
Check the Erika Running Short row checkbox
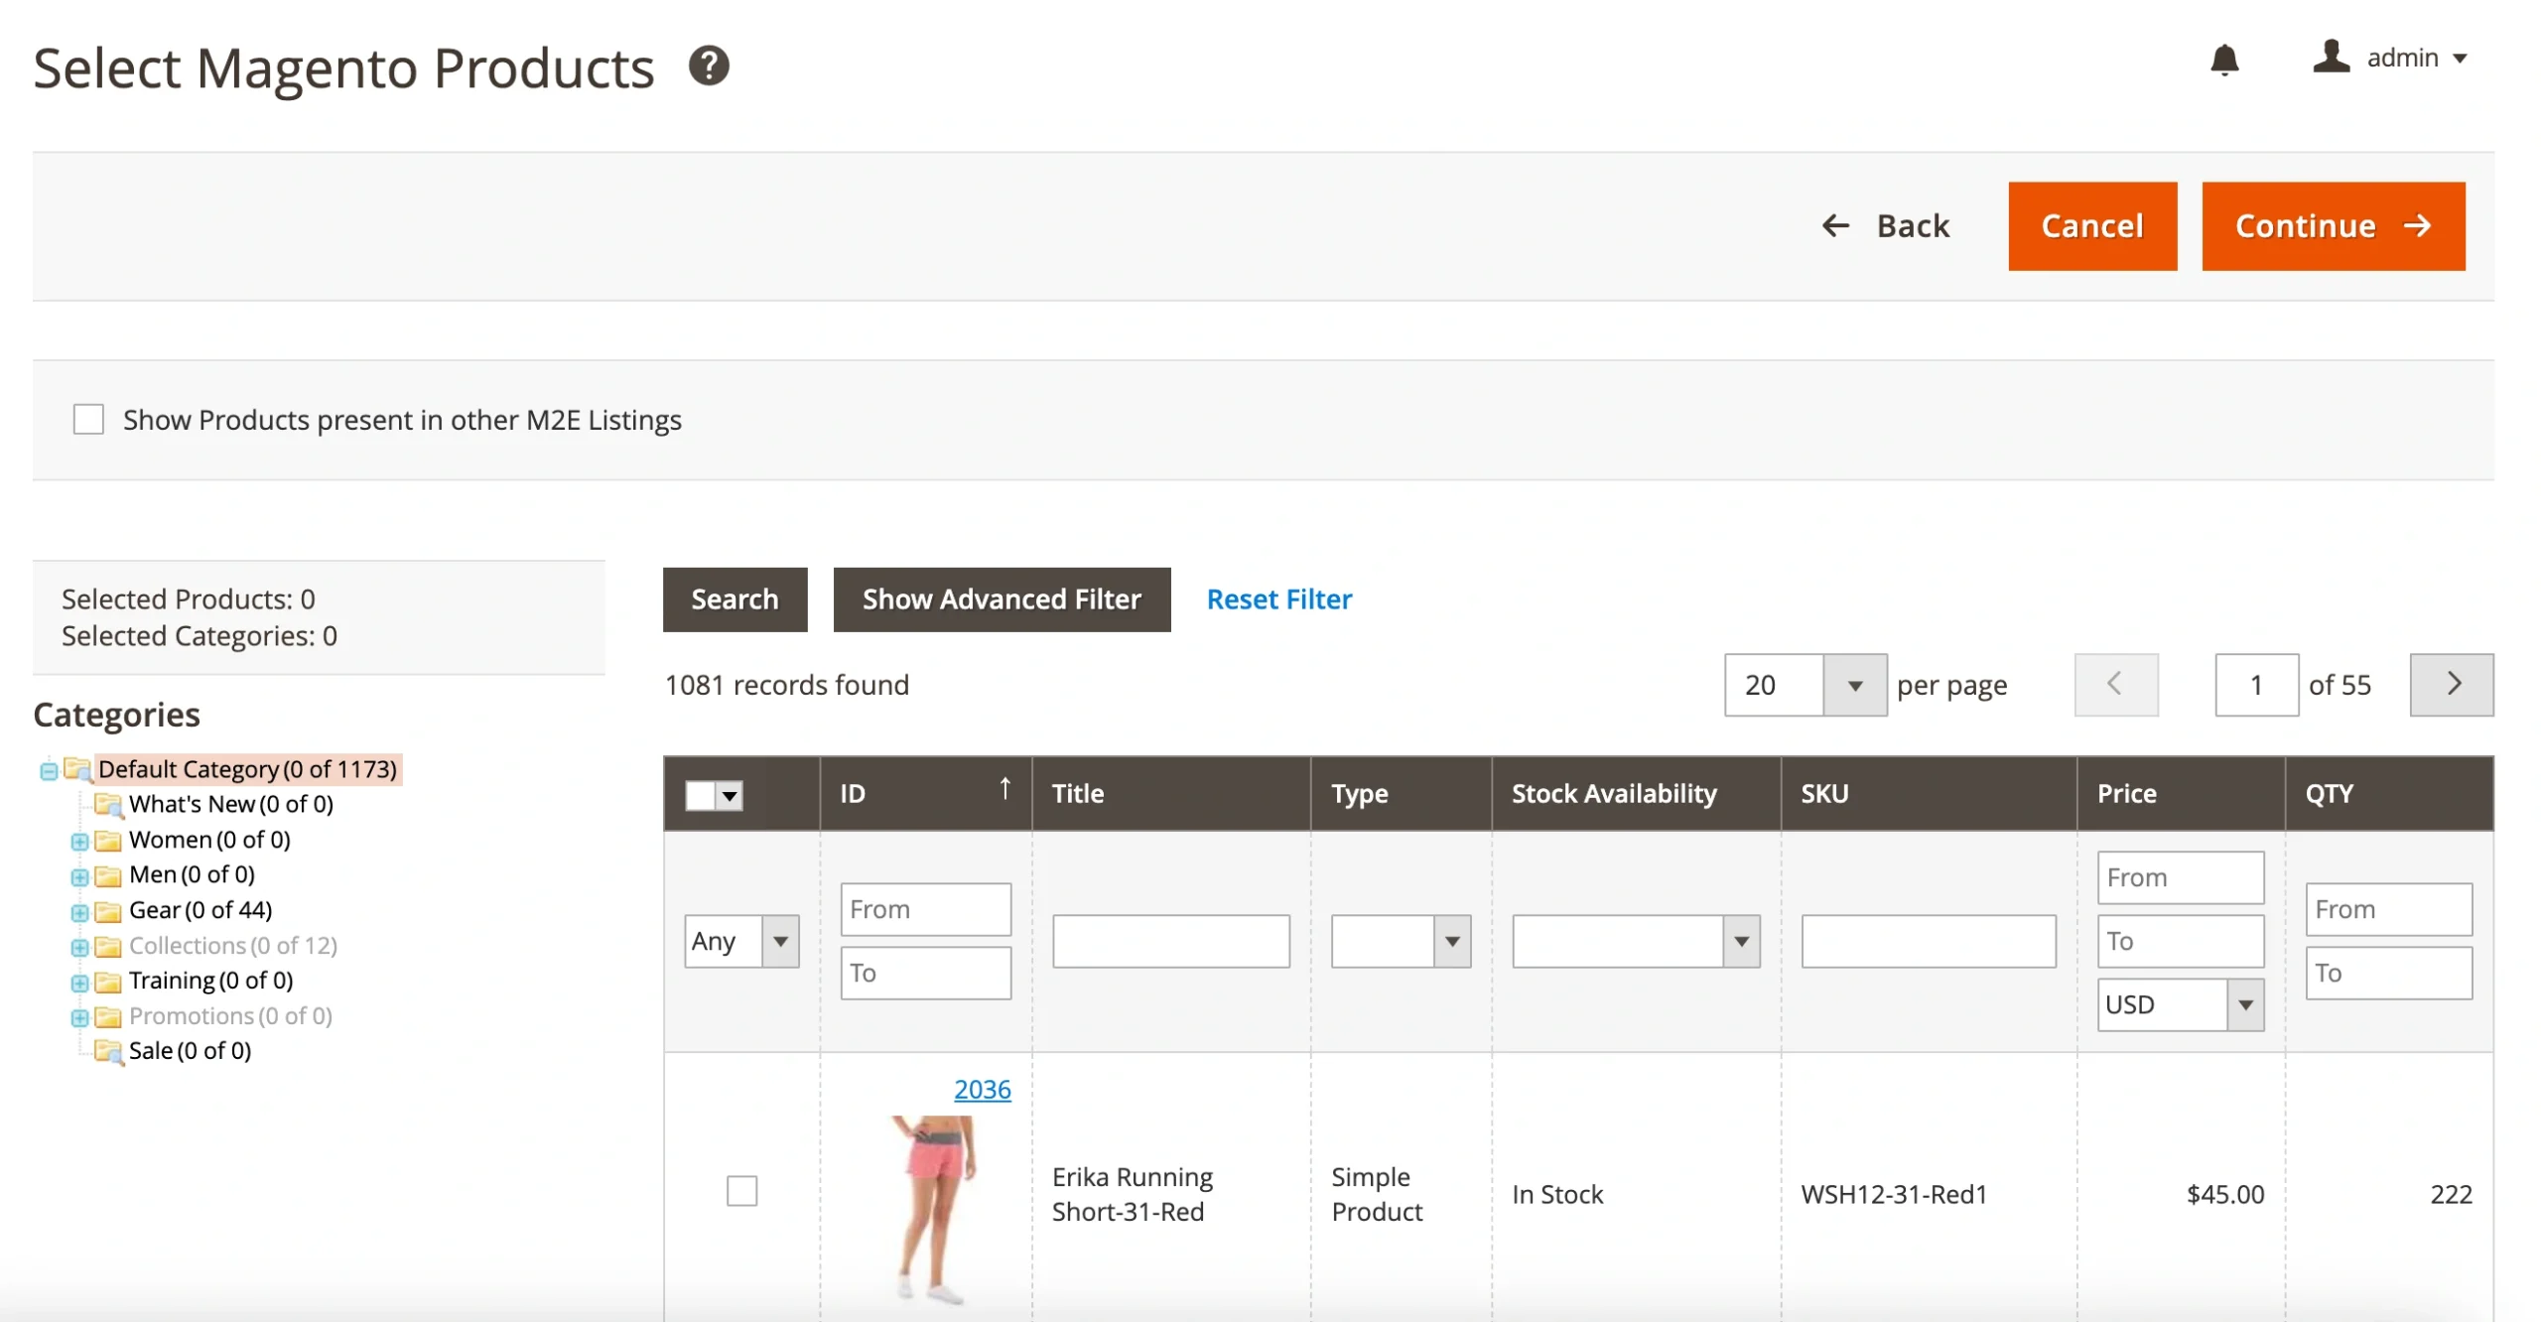click(x=741, y=1191)
